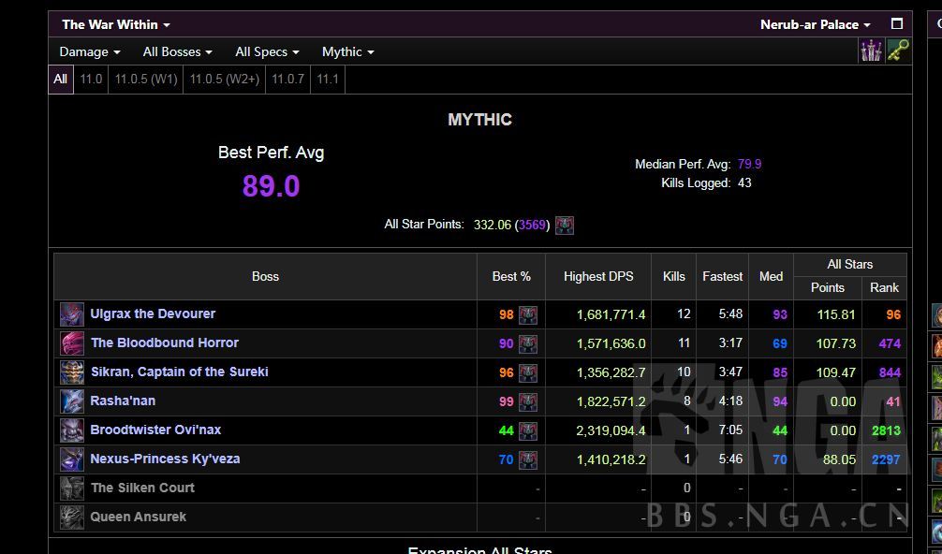Click spec icon beside Broodtwister's 44 percent
The height and width of the screenshot is (554, 942).
pyautogui.click(x=528, y=431)
